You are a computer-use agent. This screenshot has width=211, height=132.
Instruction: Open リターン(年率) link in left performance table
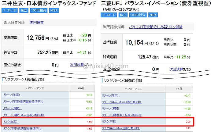click(12, 95)
